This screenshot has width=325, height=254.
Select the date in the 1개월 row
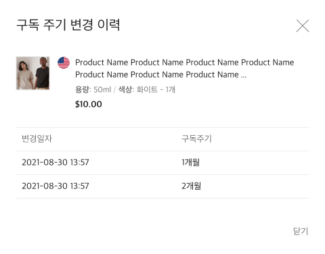[x=56, y=162]
